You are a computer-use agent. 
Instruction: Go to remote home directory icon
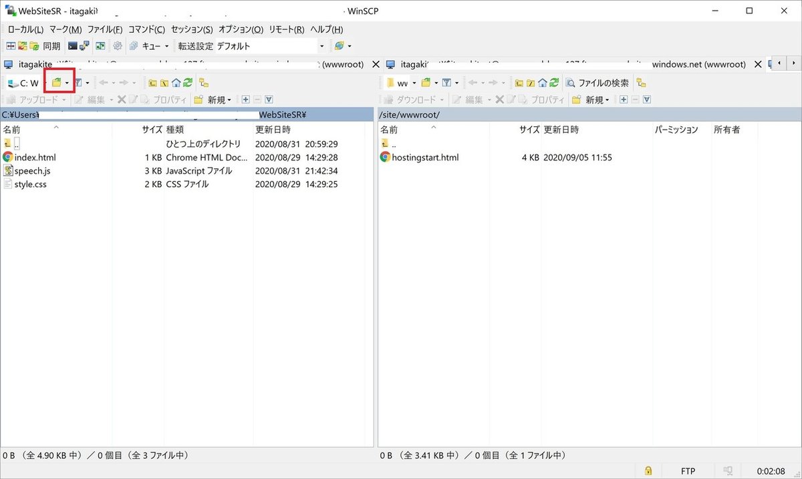543,83
